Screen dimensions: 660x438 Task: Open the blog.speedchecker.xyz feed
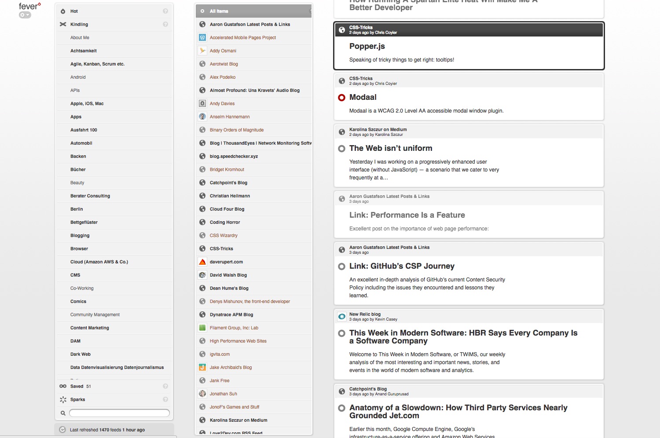click(x=253, y=156)
